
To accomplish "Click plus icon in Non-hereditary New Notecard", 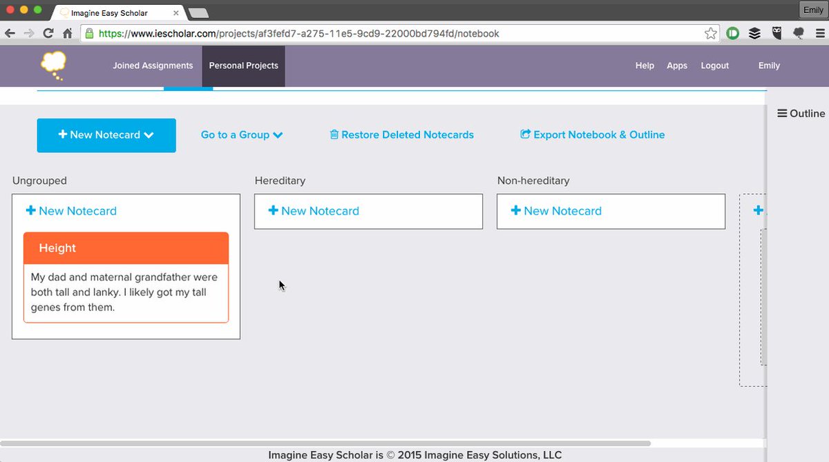I will coord(515,210).
